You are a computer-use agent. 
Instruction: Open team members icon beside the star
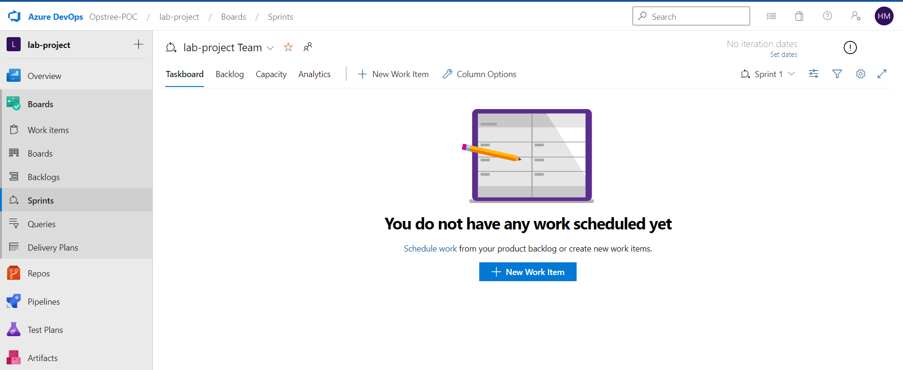coord(308,47)
